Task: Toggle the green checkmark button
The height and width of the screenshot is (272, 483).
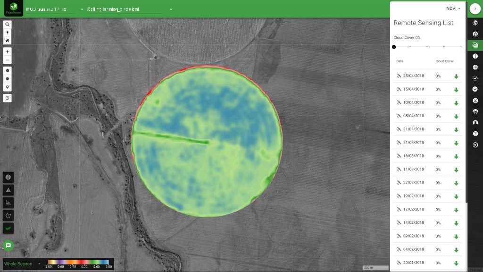Action: tap(8, 228)
